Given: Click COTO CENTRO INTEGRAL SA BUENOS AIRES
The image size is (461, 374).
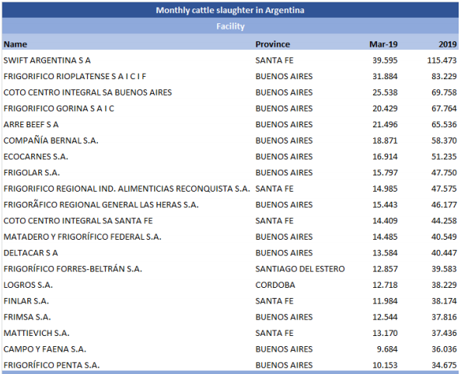Looking at the screenshot, I should 88,92.
